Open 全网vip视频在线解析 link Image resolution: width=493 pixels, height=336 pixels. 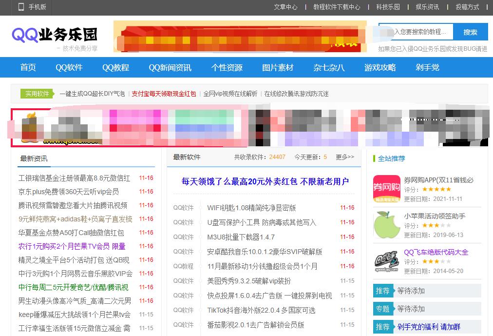[x=230, y=94]
